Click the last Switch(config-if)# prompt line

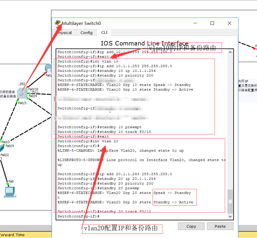[x=78, y=216]
